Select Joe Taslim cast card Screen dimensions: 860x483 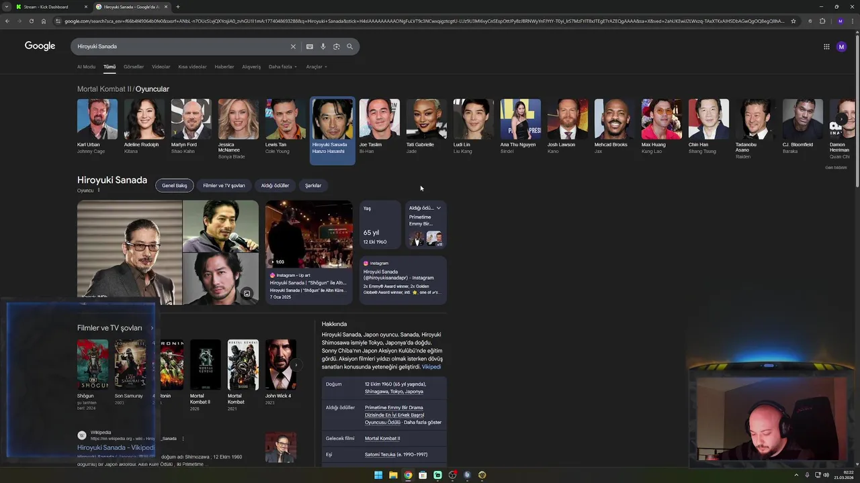(379, 127)
